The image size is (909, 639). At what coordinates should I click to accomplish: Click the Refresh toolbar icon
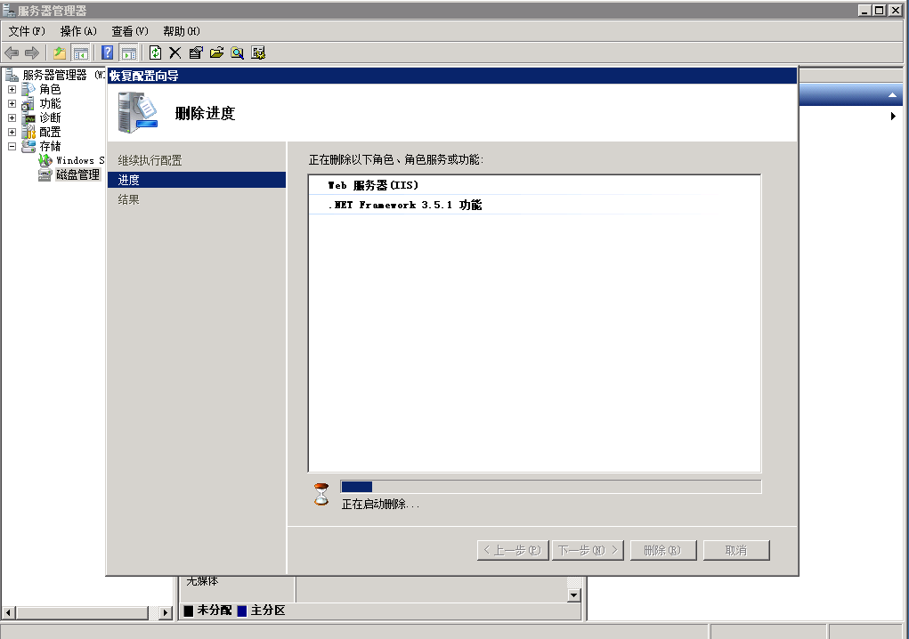tap(156, 53)
